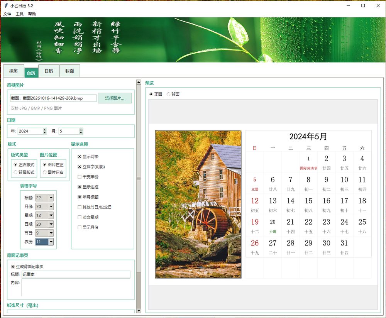386x318 pixels.
Task: Switch to the 封面 tab
Action: (69, 71)
